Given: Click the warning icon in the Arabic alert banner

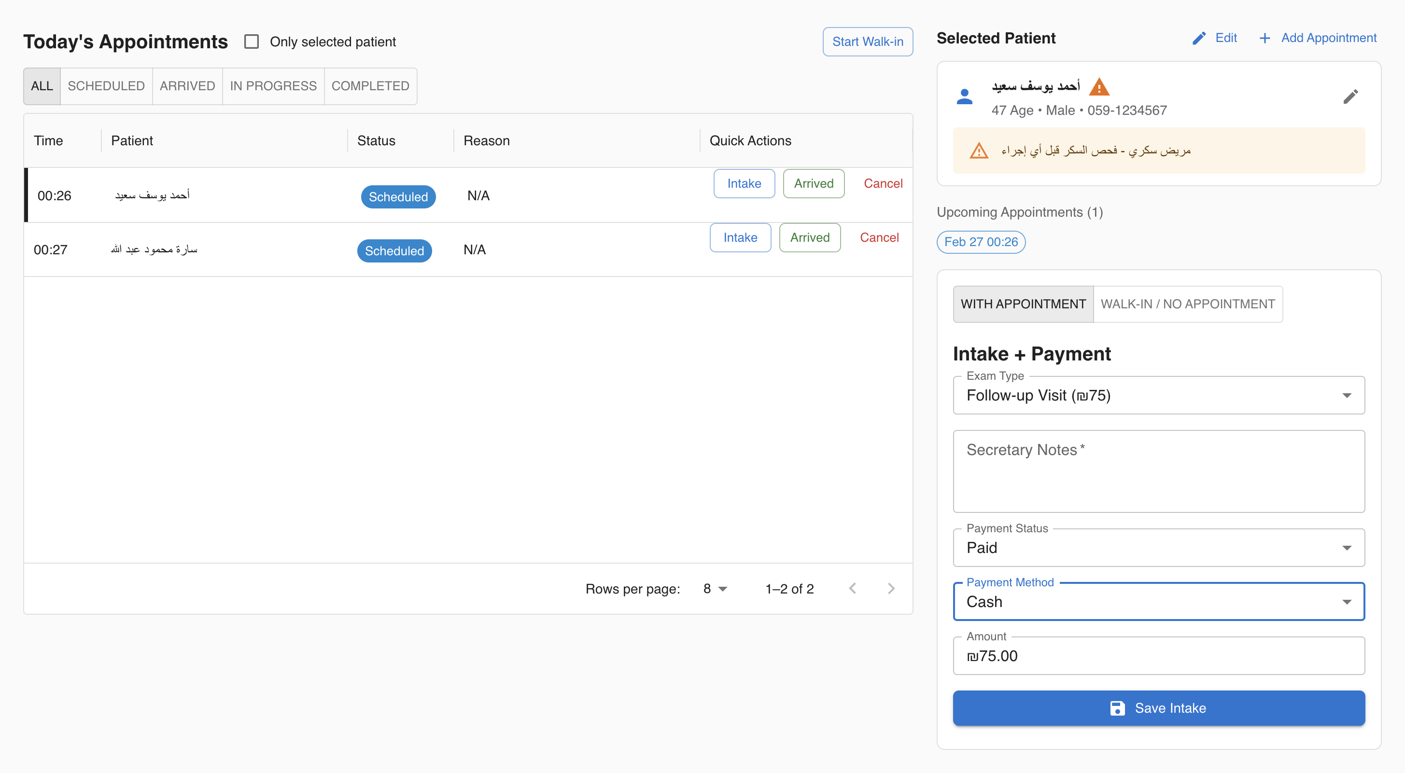Looking at the screenshot, I should (979, 151).
